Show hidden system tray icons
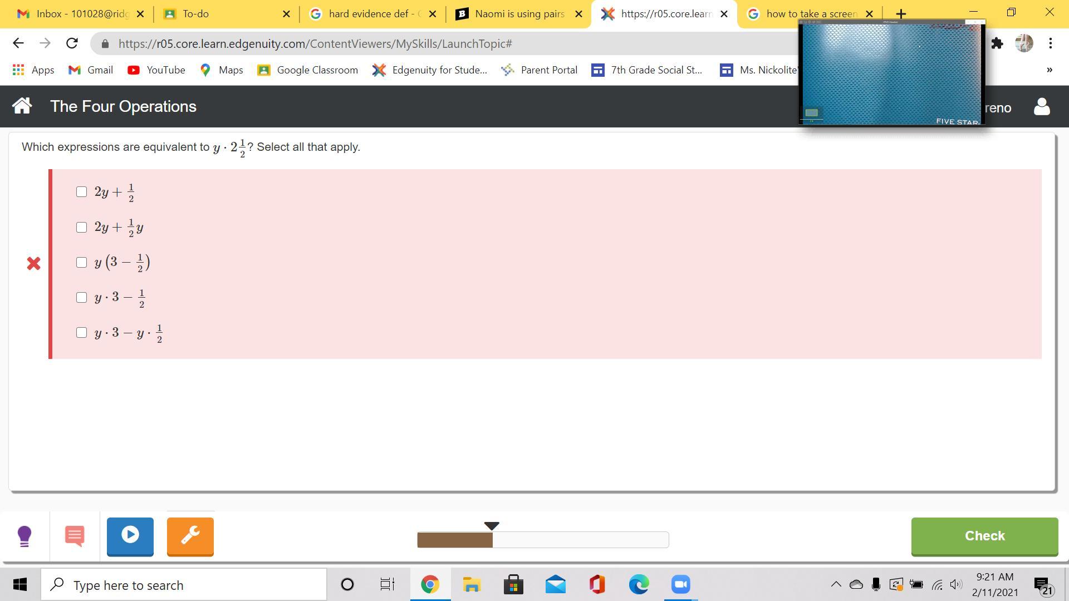The height and width of the screenshot is (601, 1069). 836,585
